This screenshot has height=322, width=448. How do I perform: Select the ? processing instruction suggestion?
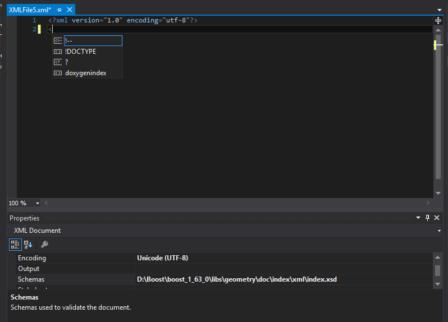click(66, 62)
